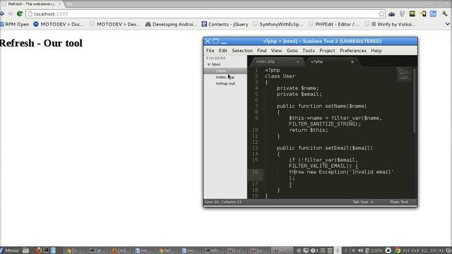452x254 pixels.
Task: Click the blue 0x extension icon
Action: [x=433, y=14]
